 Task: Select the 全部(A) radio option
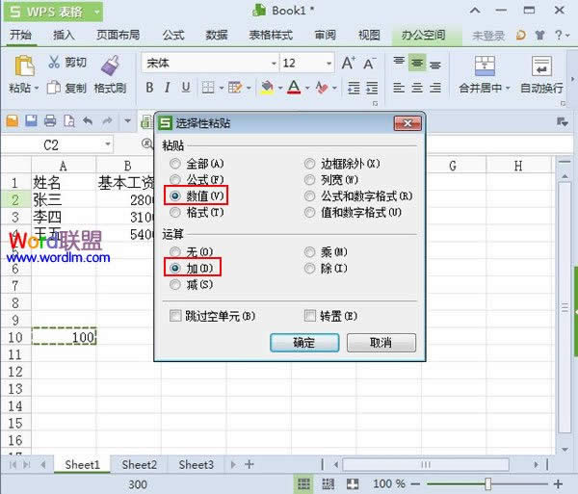(x=175, y=163)
